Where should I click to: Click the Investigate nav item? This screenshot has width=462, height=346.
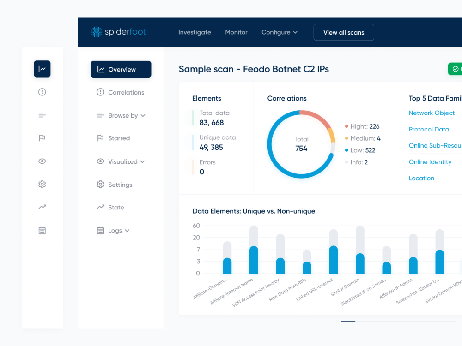coord(195,32)
